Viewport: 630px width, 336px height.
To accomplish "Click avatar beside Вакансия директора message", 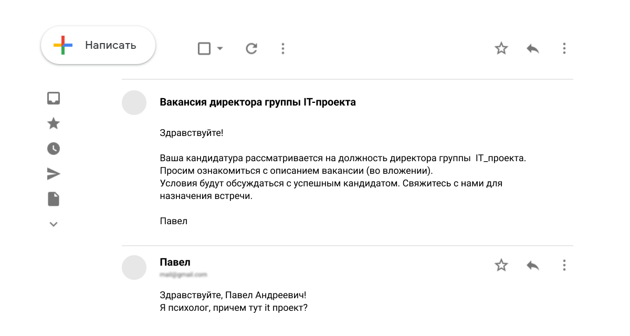I will coord(134,102).
